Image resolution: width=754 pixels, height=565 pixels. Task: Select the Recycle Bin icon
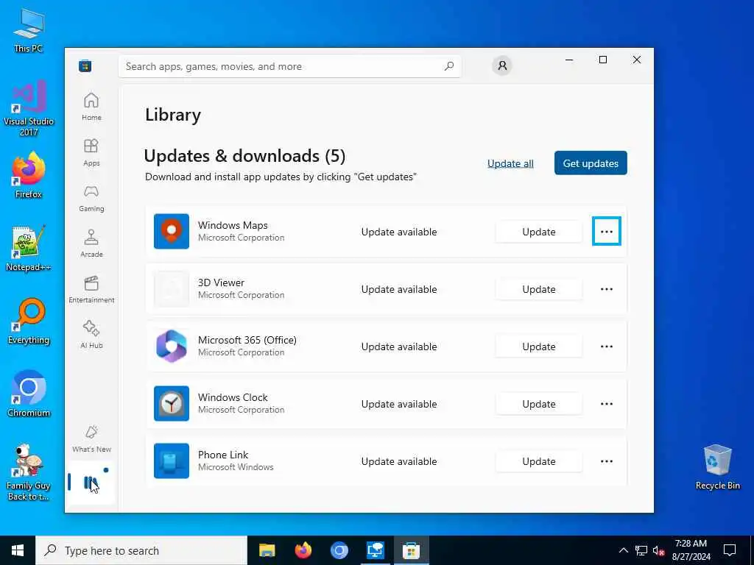tap(717, 467)
